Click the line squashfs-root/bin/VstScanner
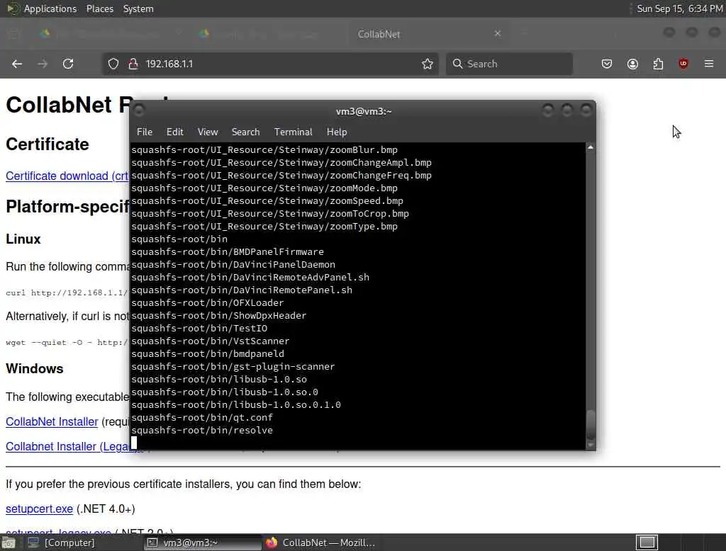This screenshot has width=726, height=551. (210, 341)
